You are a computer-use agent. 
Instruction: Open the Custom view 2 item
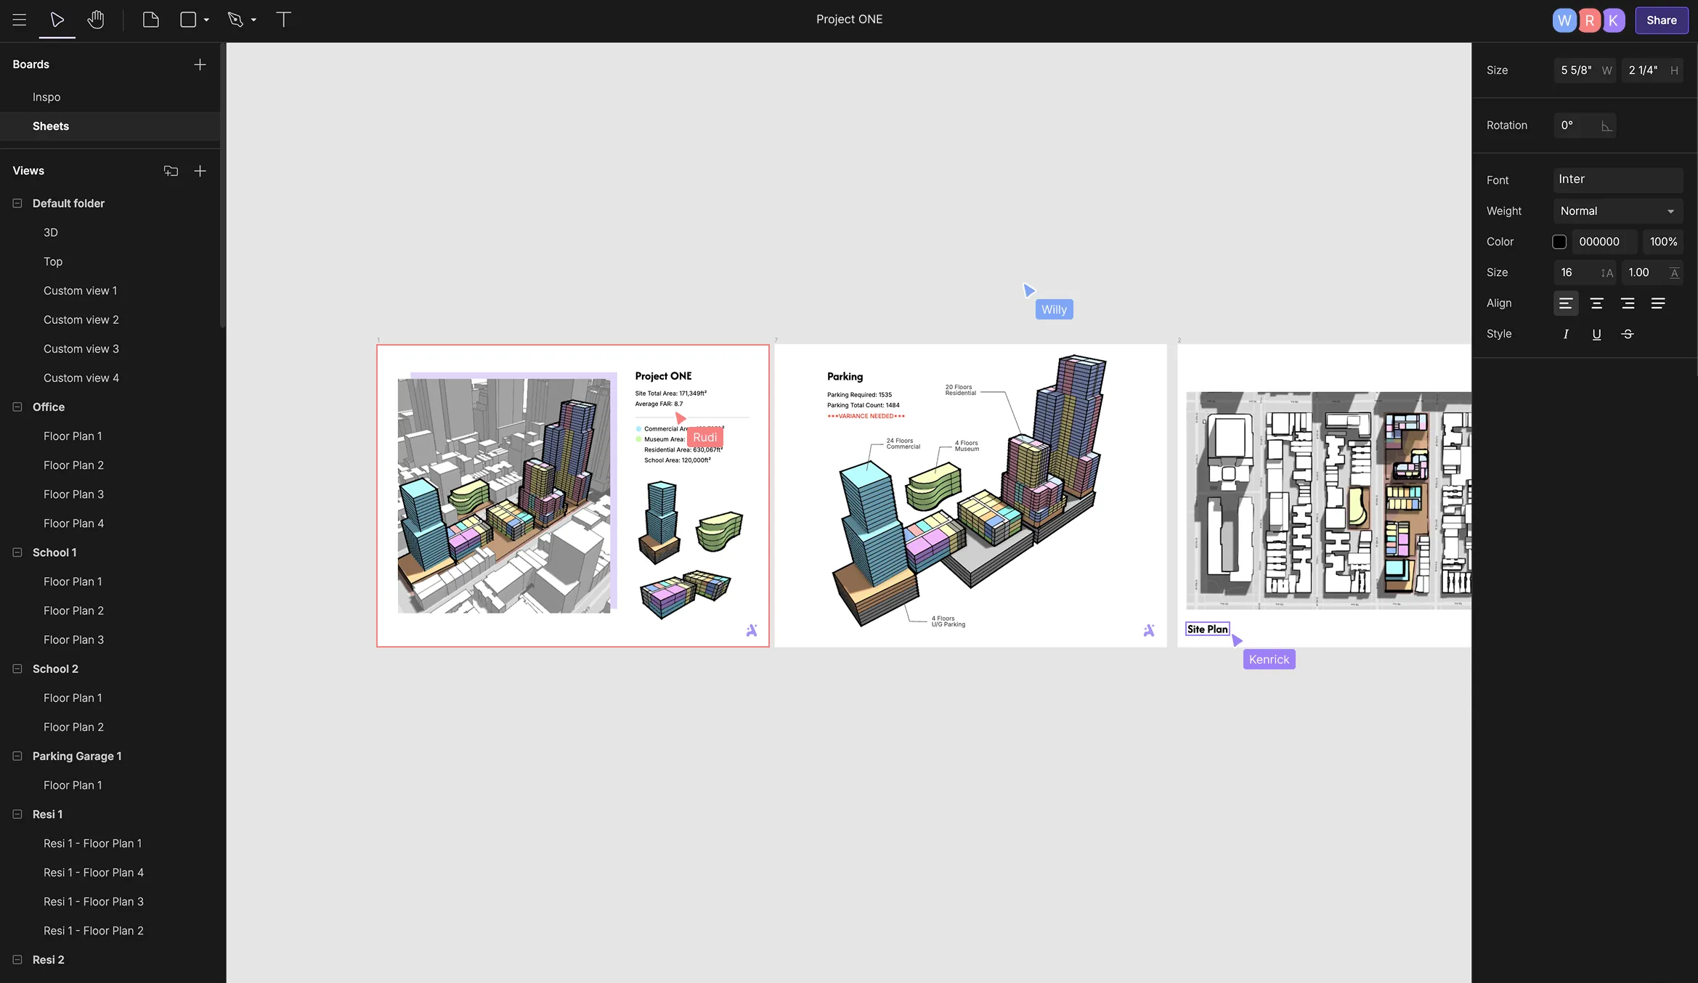point(81,319)
